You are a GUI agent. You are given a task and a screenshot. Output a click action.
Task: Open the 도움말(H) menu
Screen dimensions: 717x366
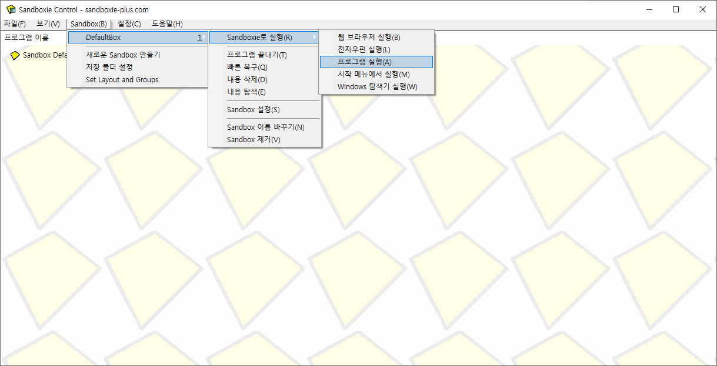pos(167,23)
